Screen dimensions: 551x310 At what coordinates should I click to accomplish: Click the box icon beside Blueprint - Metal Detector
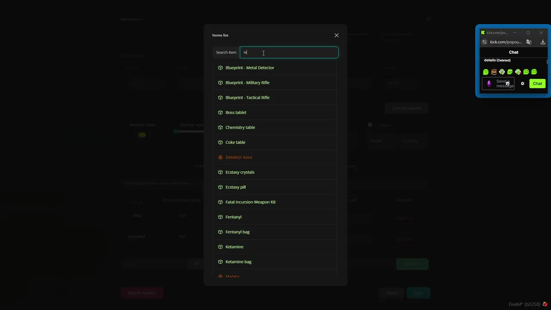point(220,68)
